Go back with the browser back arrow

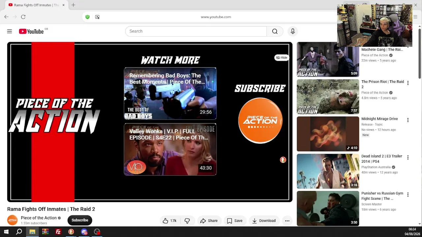(6, 17)
